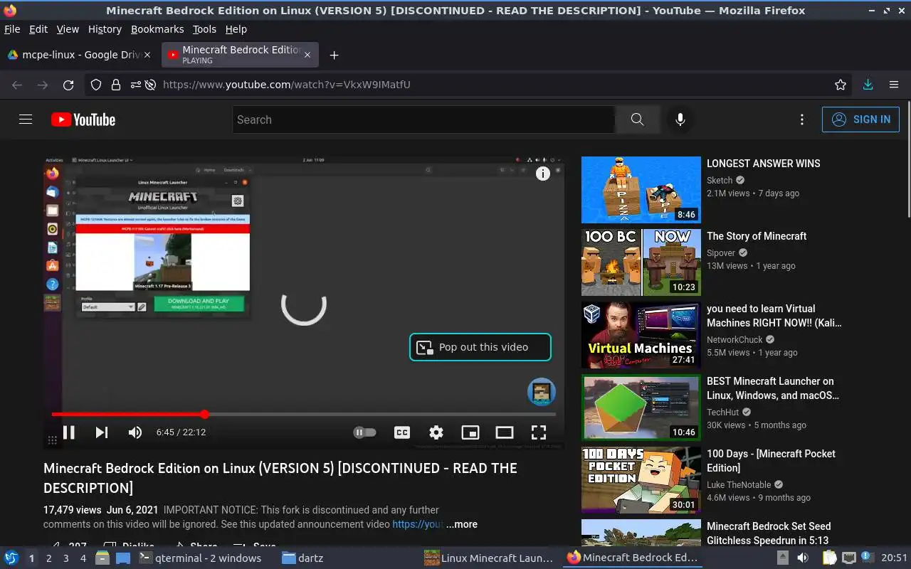Open the player settings gear
The width and height of the screenshot is (911, 569).
click(x=436, y=432)
